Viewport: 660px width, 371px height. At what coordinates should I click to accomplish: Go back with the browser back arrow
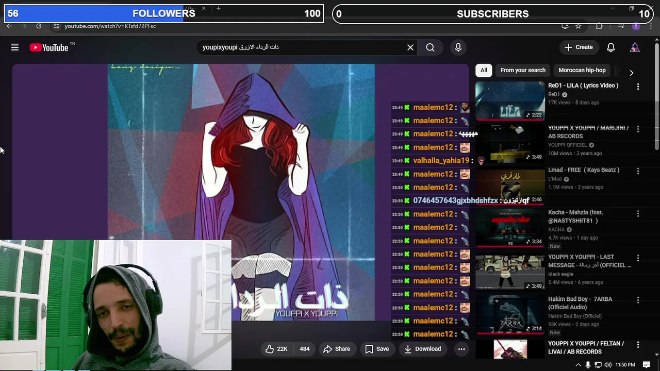coord(9,26)
